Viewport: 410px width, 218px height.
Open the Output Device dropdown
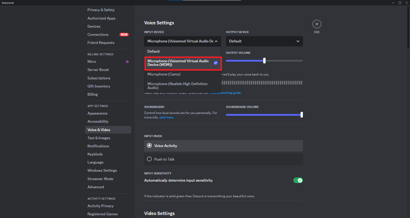264,41
